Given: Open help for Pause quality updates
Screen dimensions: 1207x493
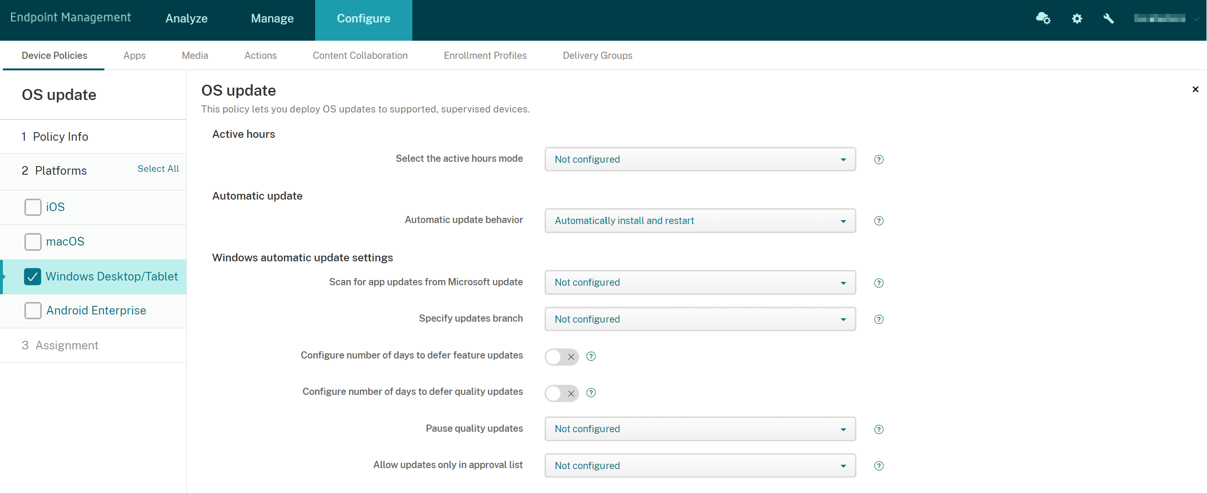Looking at the screenshot, I should [x=878, y=430].
